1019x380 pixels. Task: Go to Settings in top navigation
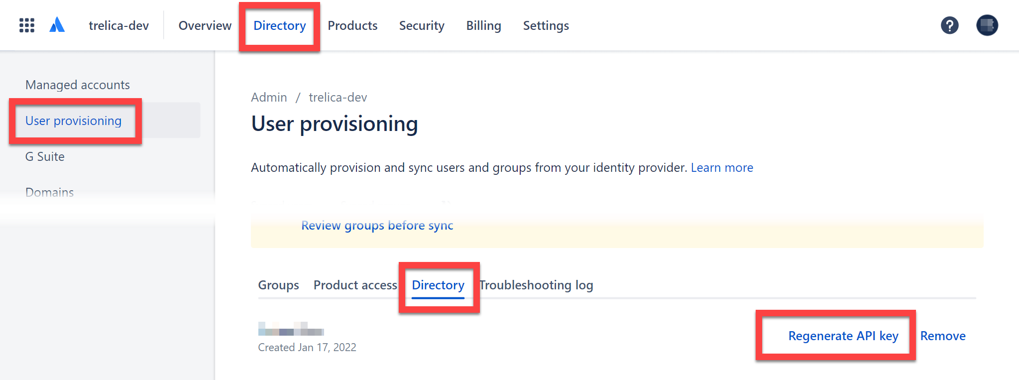point(546,25)
